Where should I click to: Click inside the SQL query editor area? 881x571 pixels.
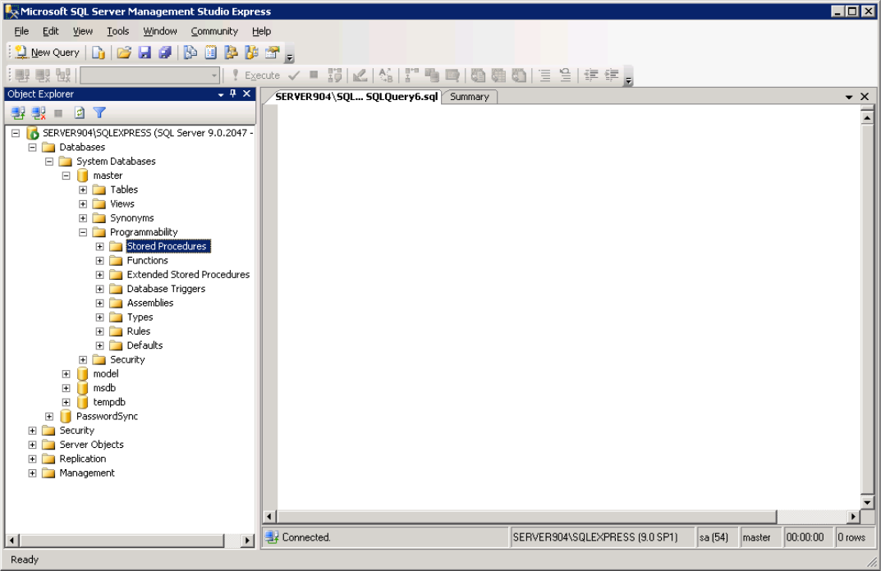(567, 304)
